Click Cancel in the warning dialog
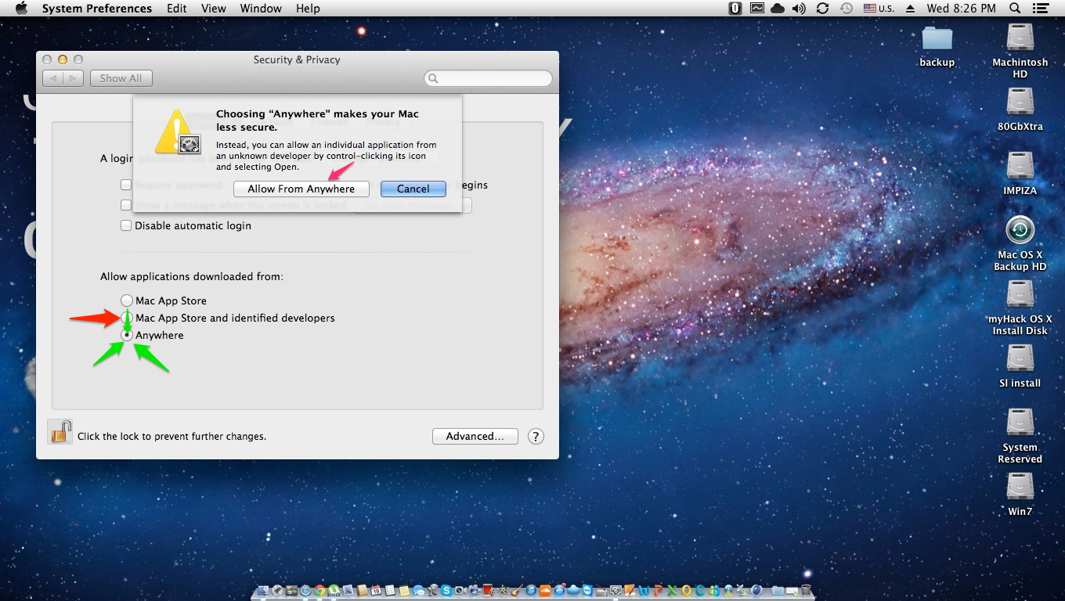Viewport: 1065px width, 601px height. 413,189
